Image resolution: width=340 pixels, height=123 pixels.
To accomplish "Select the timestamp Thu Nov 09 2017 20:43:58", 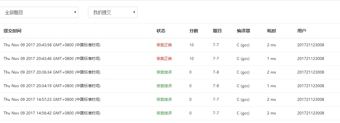I will (x=52, y=45).
